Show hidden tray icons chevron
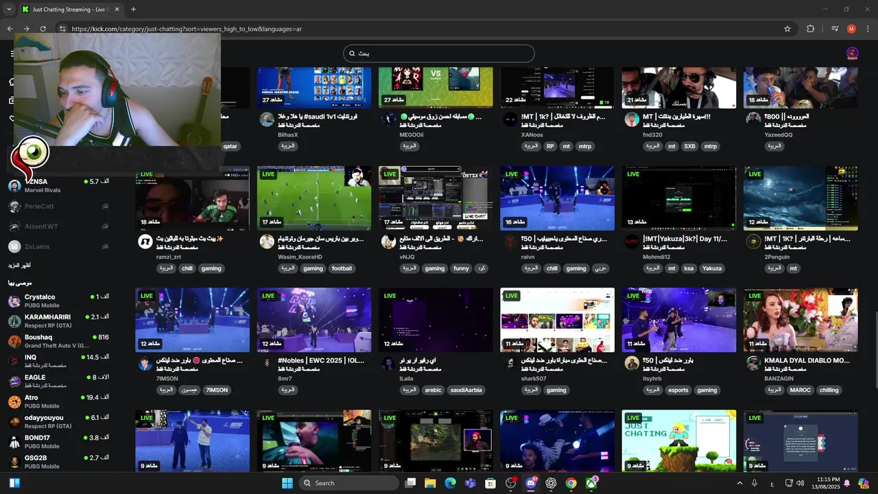The image size is (878, 494). (x=739, y=483)
